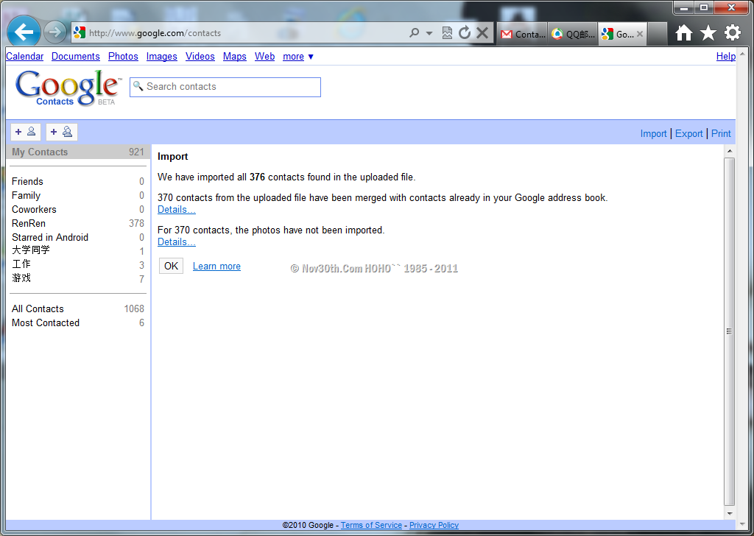Click the Print link

tap(721, 134)
